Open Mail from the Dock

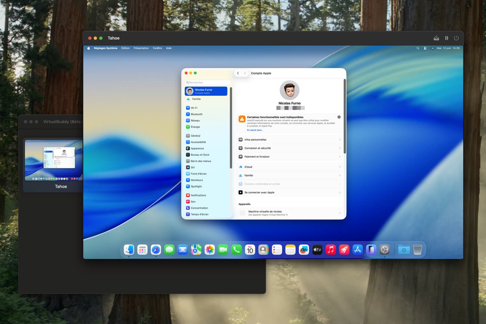[x=183, y=250]
